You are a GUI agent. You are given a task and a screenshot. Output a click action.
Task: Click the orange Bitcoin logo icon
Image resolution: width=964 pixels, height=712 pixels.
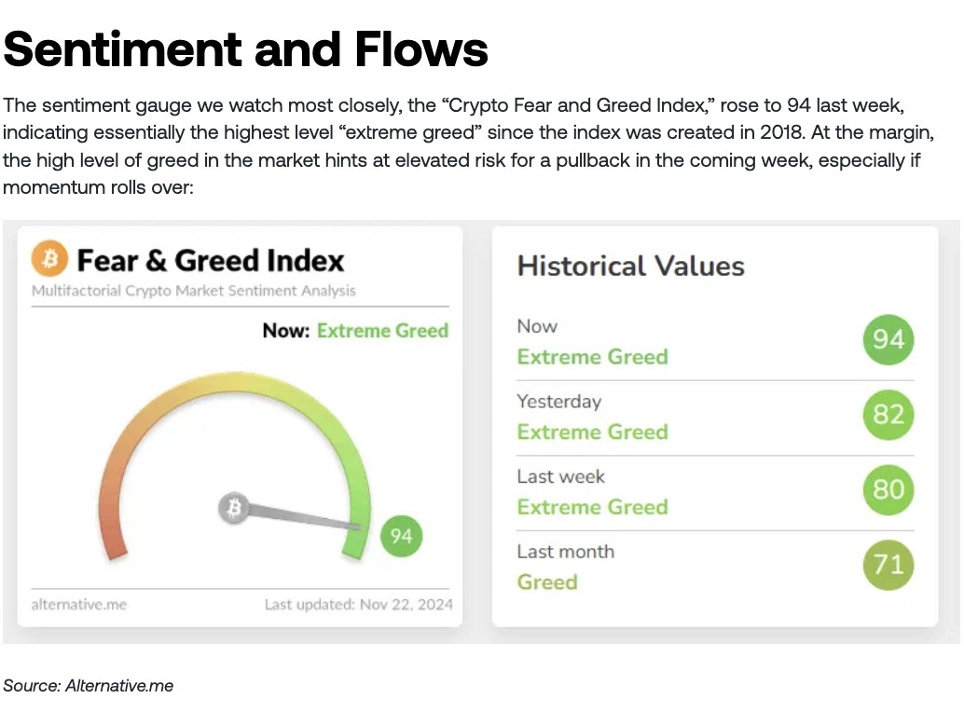coord(49,258)
